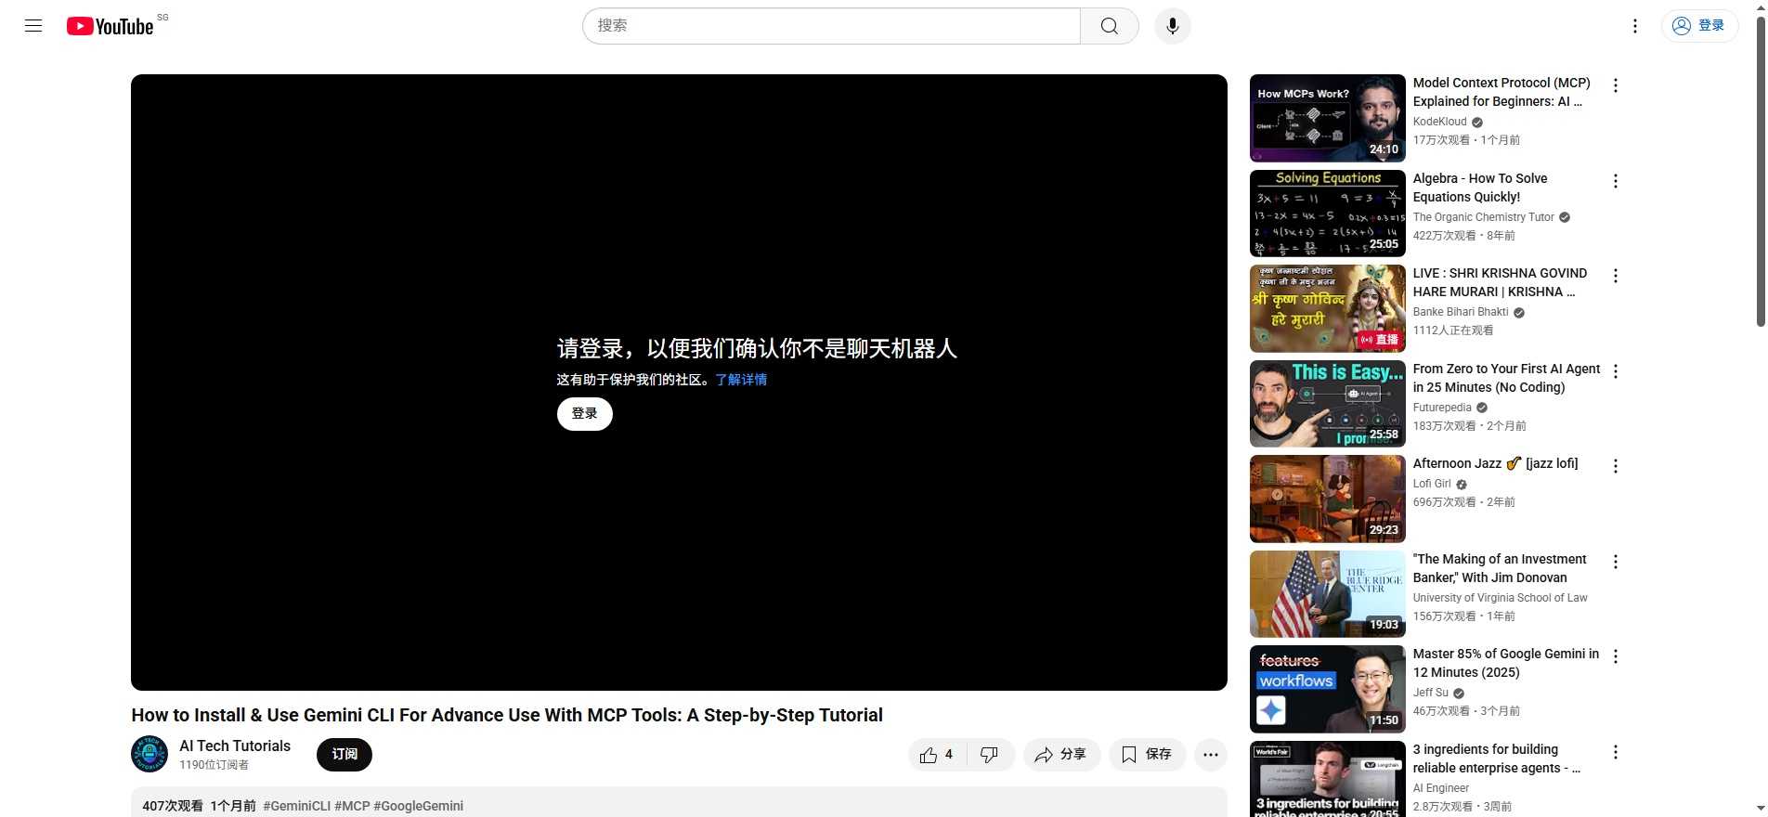Save video with 保存 button
Image resolution: width=1768 pixels, height=817 pixels.
click(1147, 755)
